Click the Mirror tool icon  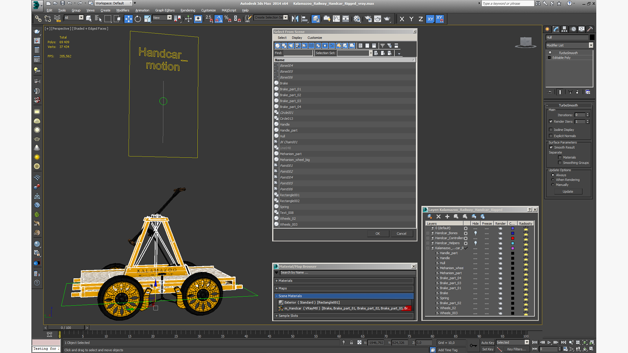point(295,19)
